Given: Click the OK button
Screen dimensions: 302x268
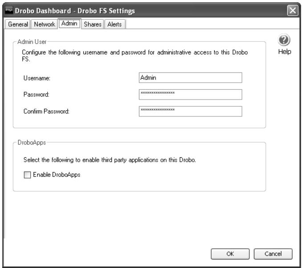Looking at the screenshot, I should [x=230, y=254].
